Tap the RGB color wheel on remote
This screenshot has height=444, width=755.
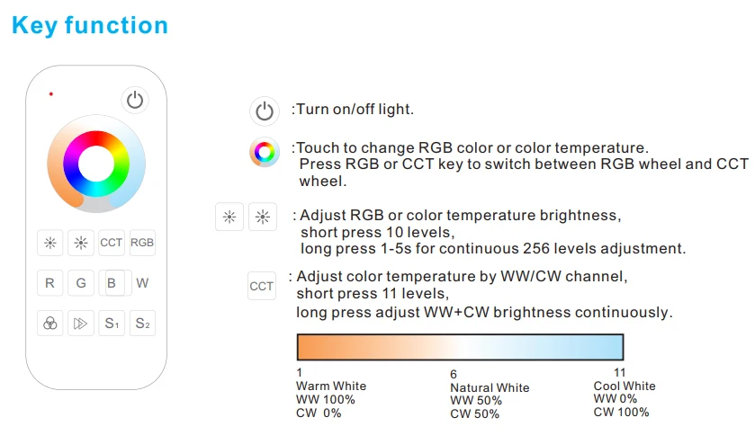coord(96,164)
